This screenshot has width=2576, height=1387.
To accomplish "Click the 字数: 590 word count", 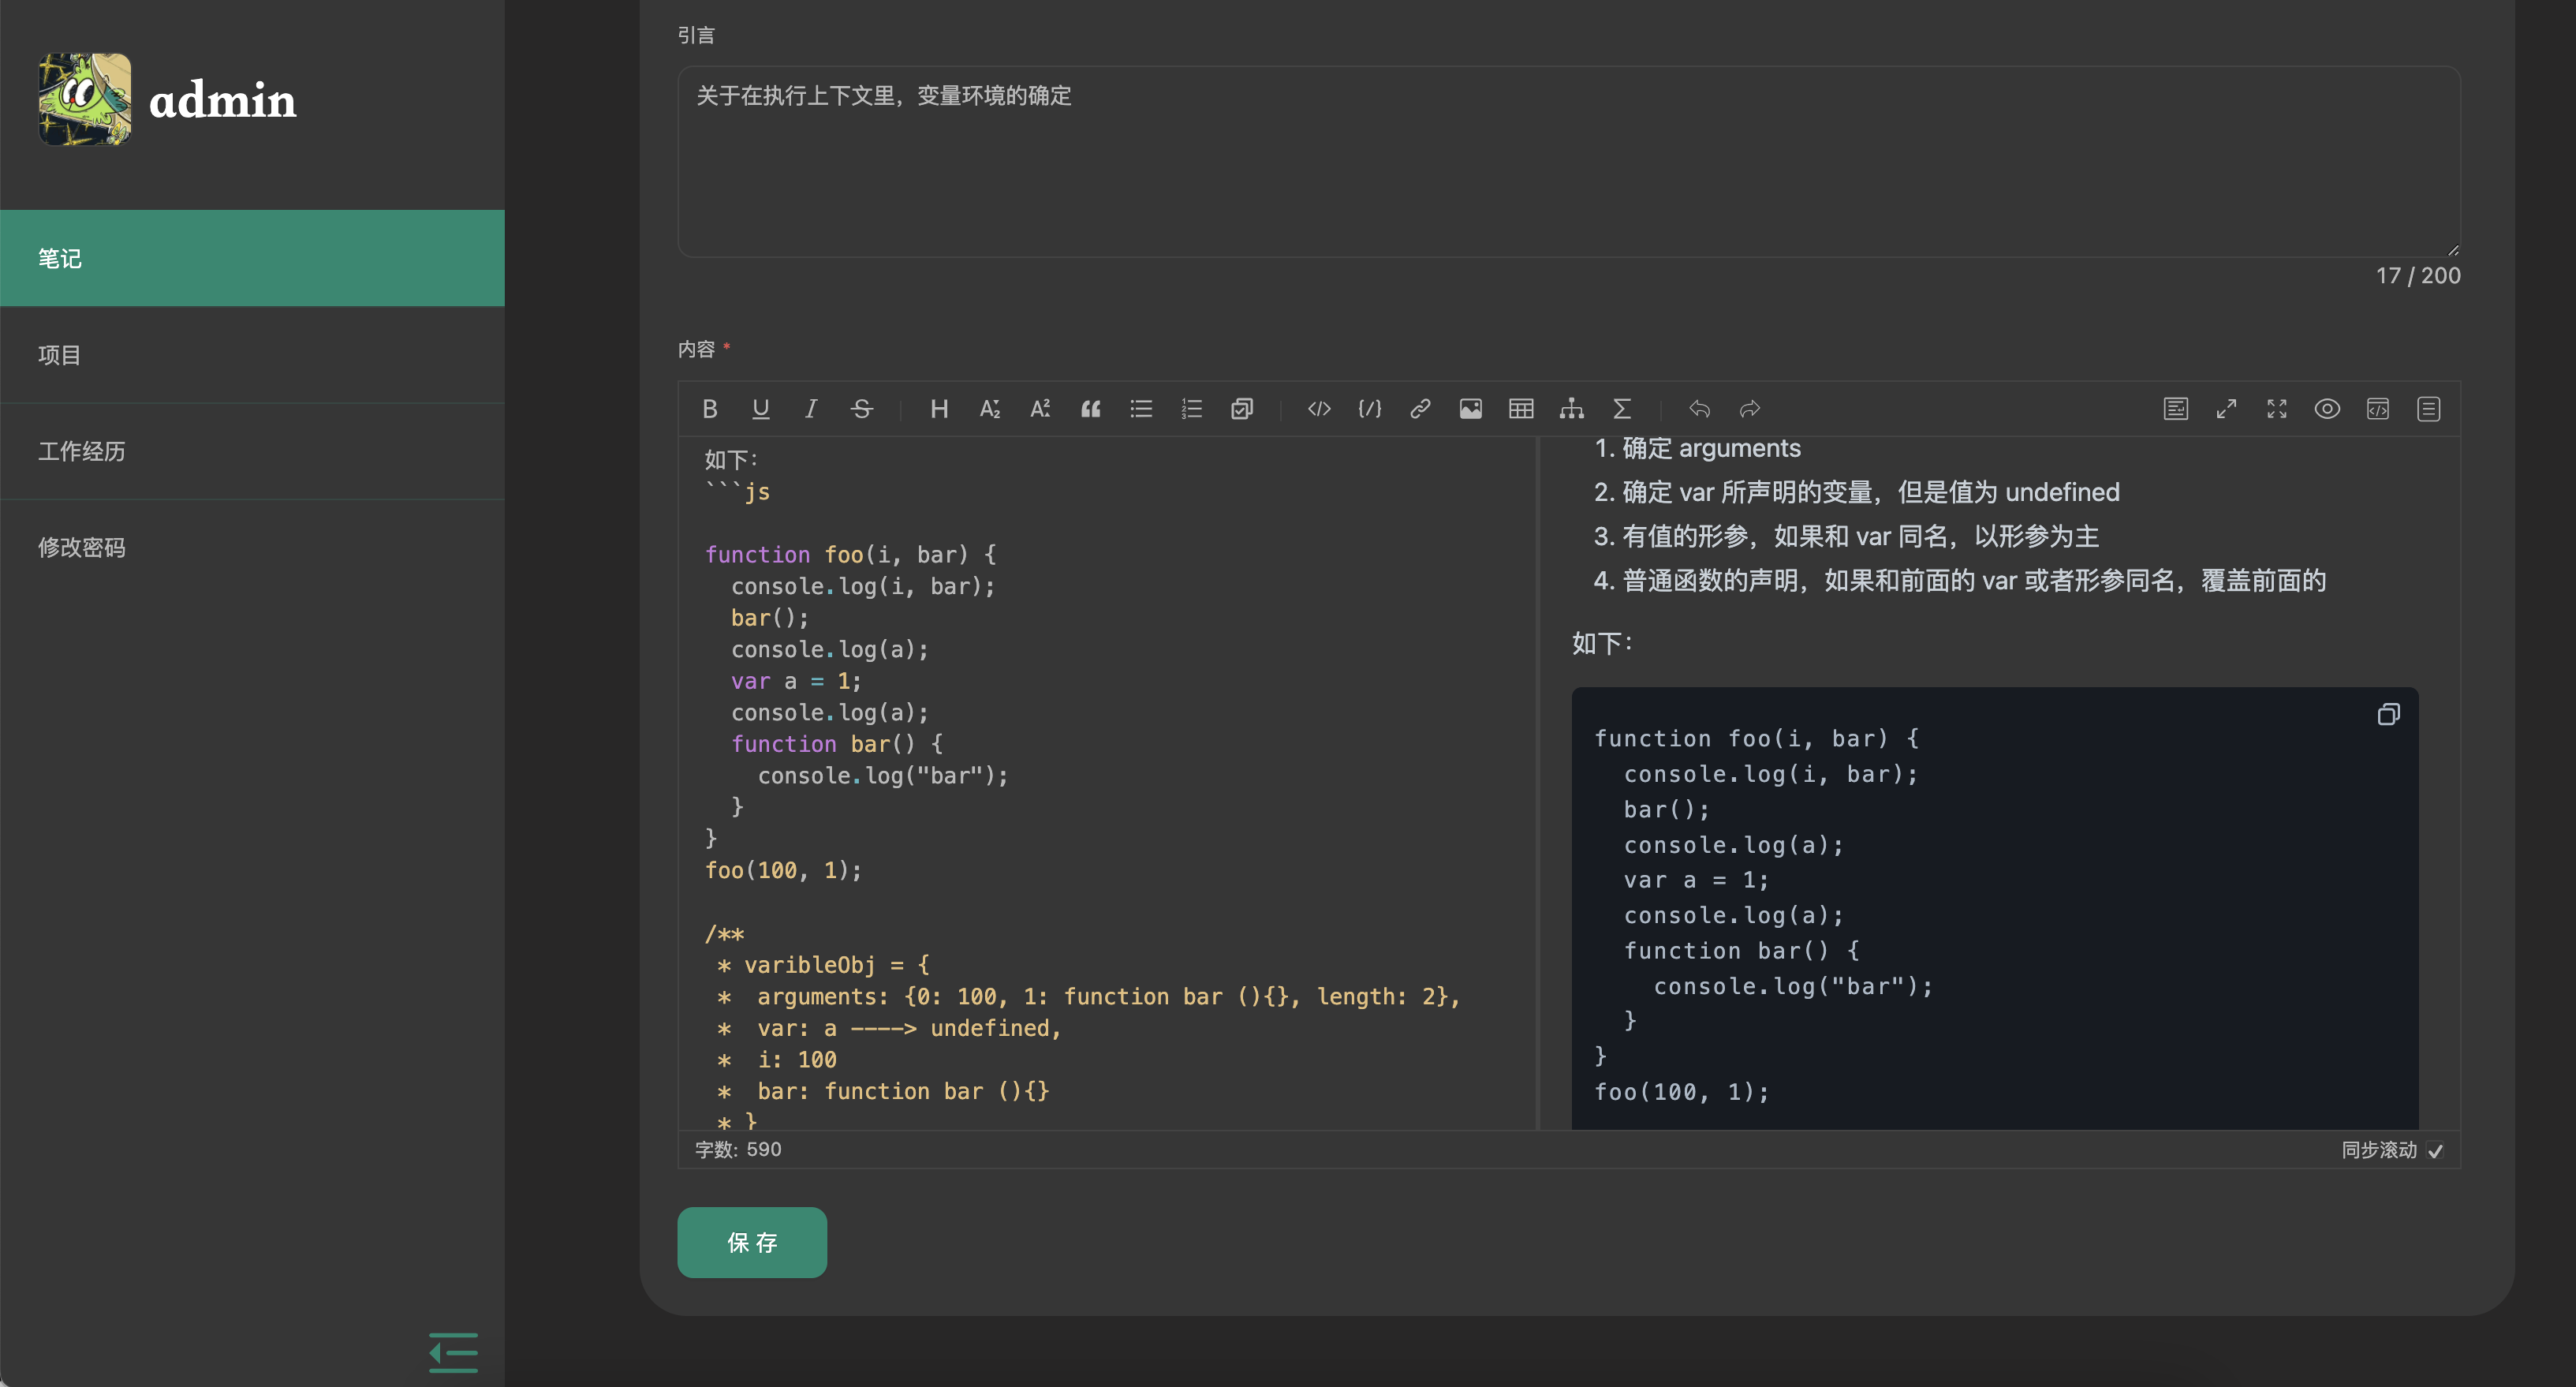I will (x=738, y=1150).
